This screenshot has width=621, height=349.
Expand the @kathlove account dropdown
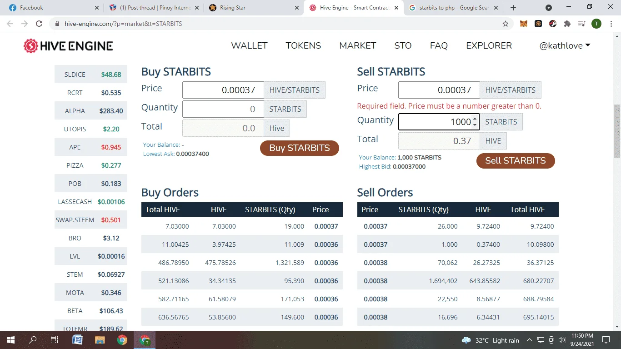(565, 46)
